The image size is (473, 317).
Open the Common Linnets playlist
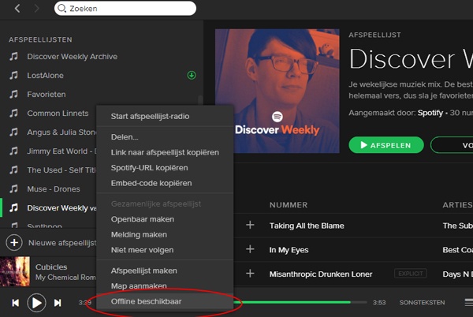tap(58, 114)
